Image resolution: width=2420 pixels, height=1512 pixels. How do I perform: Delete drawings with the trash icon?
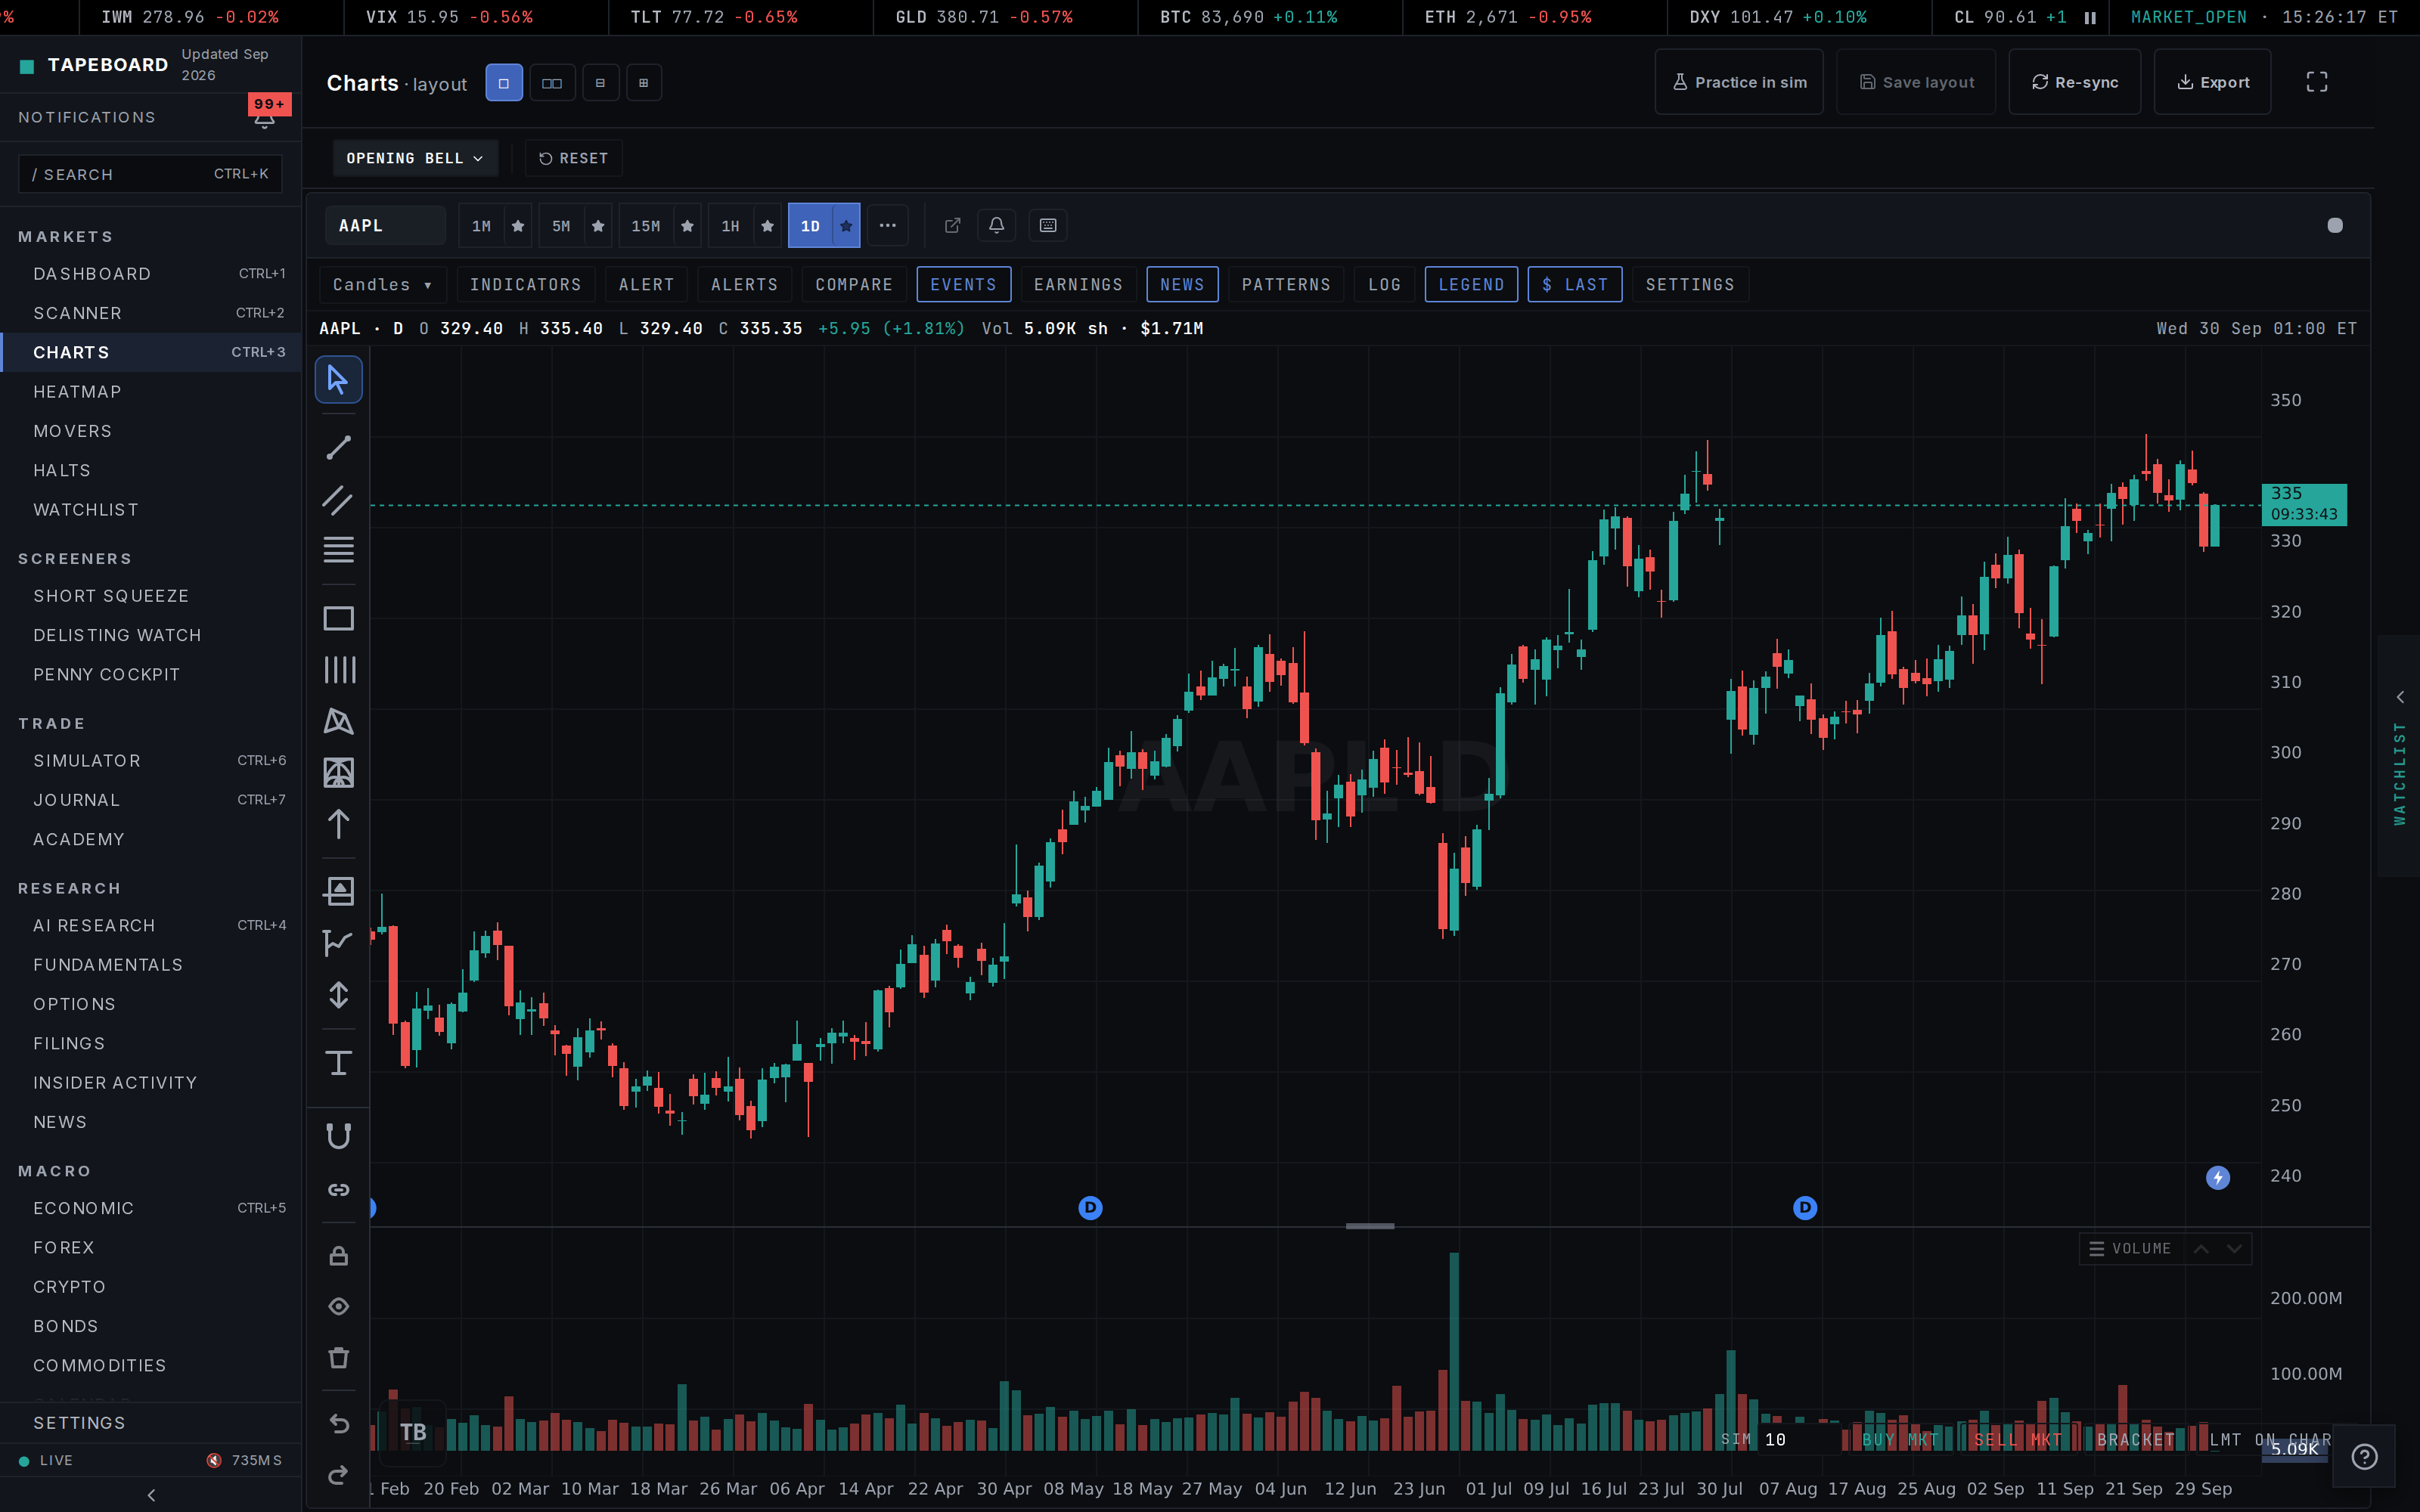pyautogui.click(x=338, y=1358)
